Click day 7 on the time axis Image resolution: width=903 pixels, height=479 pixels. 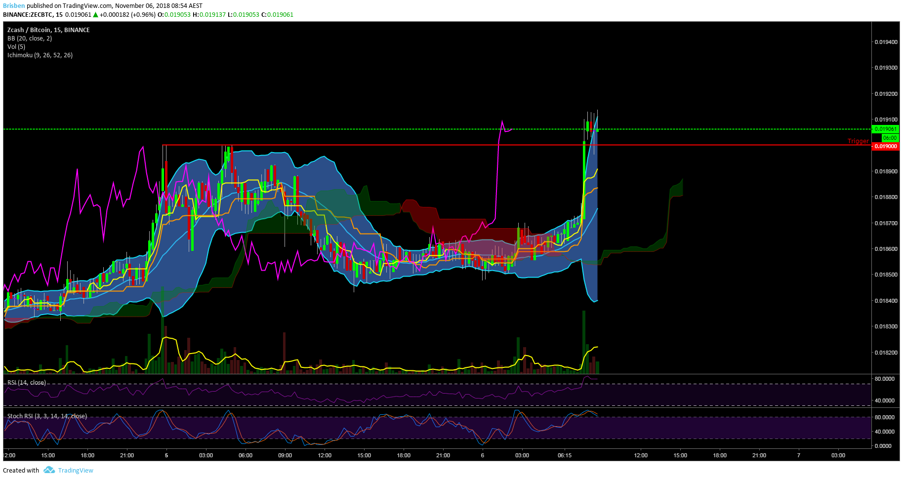coord(799,455)
